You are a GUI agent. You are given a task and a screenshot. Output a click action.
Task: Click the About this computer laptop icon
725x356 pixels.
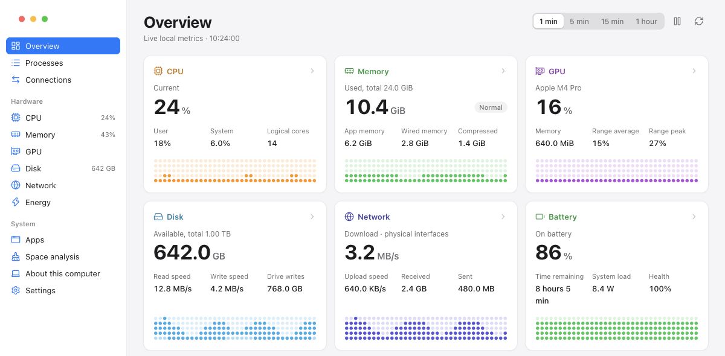pyautogui.click(x=16, y=273)
